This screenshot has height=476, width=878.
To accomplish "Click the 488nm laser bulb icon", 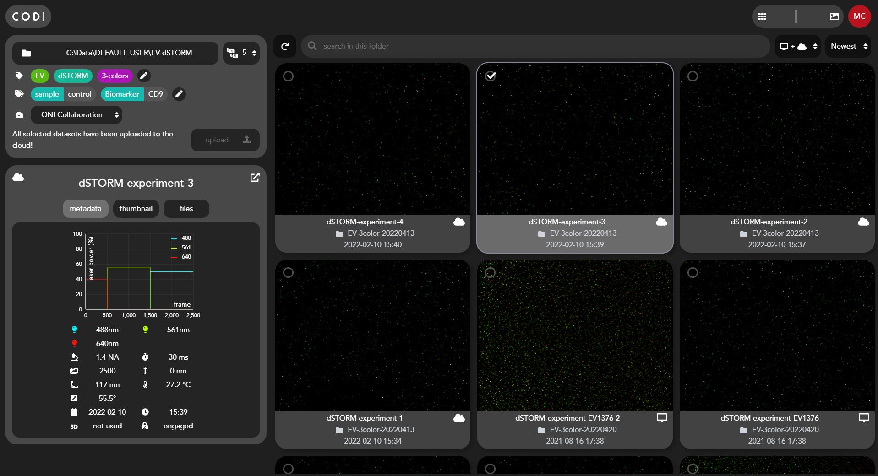I will 74,330.
